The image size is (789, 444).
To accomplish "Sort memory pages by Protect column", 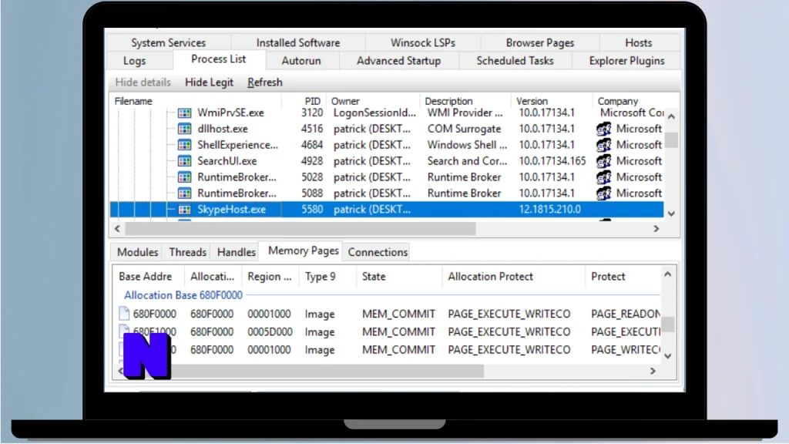I will point(623,277).
